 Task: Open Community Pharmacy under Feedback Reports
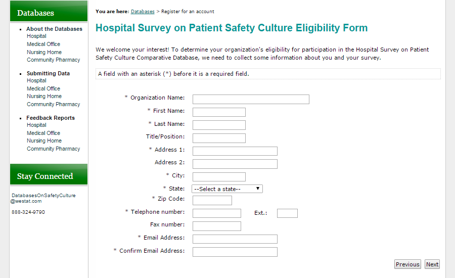tap(54, 149)
